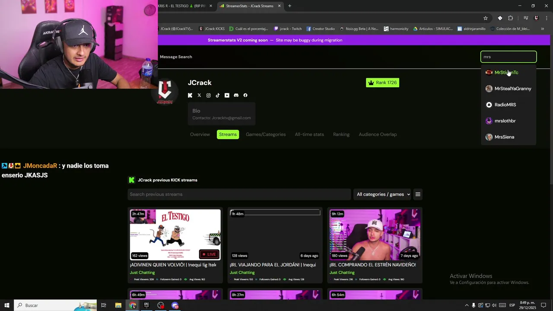Click Just Chatting under the ESTRÉN NAVIDEÑO stream
This screenshot has width=553, height=311.
tap(342, 273)
